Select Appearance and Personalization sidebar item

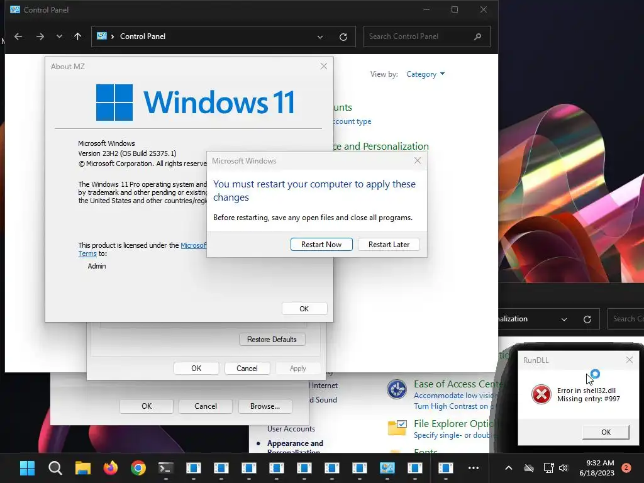[295, 447]
